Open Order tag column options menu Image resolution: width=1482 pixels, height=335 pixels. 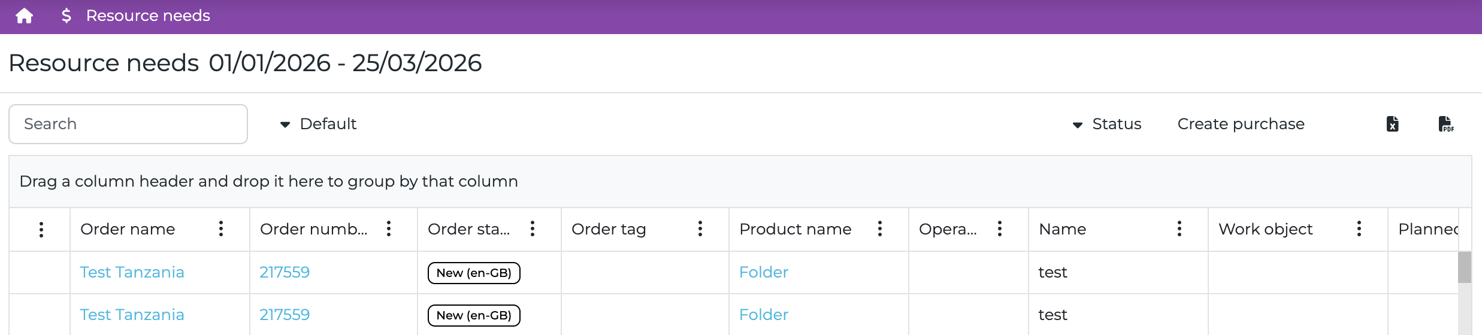point(700,229)
